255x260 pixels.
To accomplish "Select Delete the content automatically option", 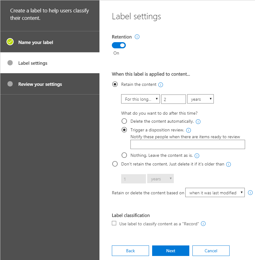I will tap(124, 121).
